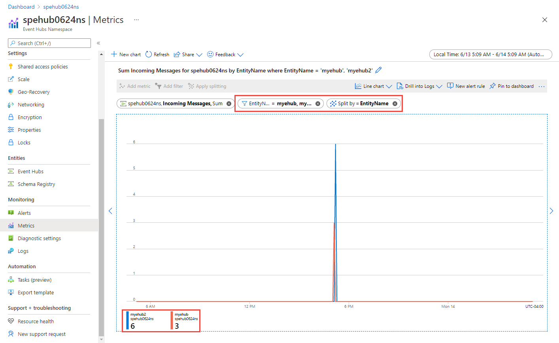Click the Encryption lock icon
Image resolution: width=559 pixels, height=343 pixels.
11,117
